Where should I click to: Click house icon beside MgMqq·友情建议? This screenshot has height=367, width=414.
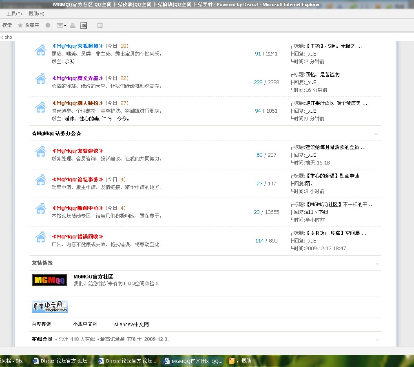tap(41, 151)
